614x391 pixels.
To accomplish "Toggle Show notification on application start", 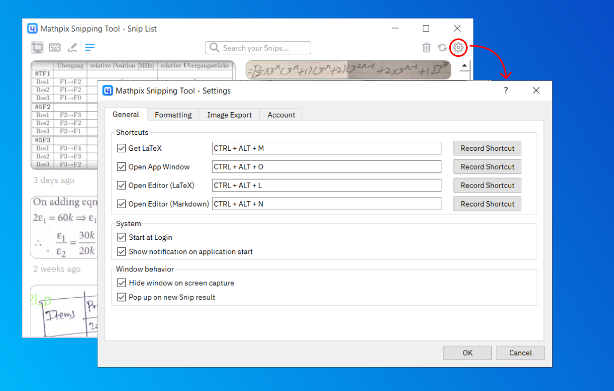I will pyautogui.click(x=122, y=251).
